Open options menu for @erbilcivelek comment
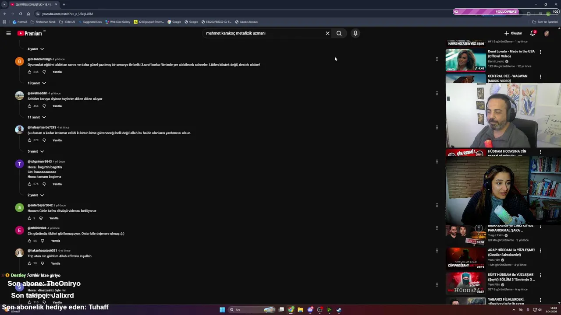This screenshot has height=315, width=561. click(x=437, y=228)
